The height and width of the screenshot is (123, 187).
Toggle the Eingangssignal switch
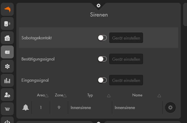point(102,80)
